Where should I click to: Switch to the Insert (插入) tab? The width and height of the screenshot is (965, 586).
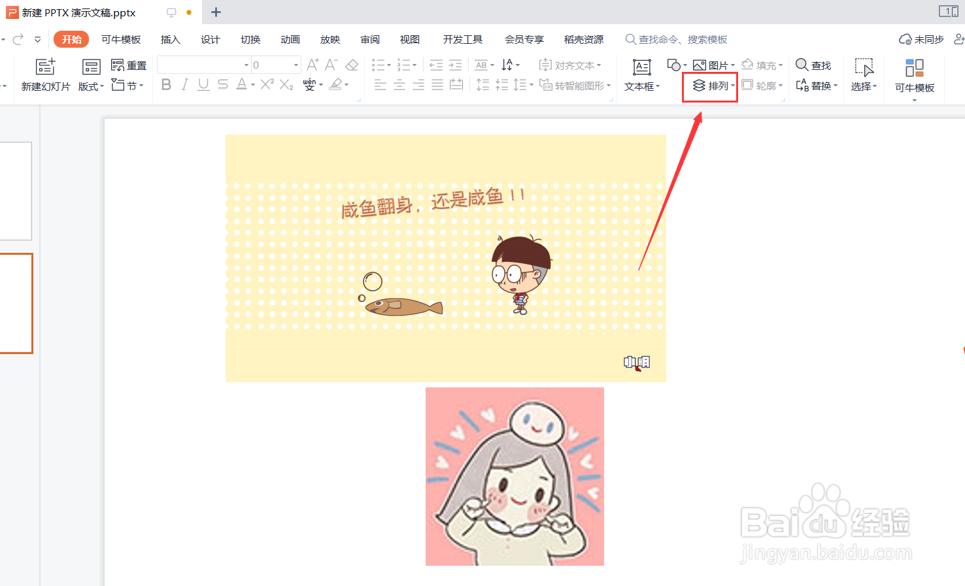coord(170,40)
